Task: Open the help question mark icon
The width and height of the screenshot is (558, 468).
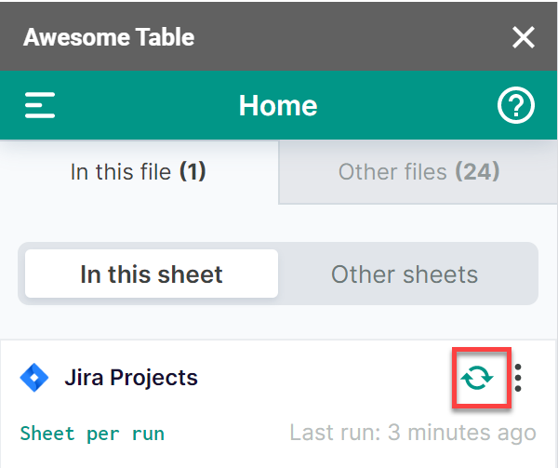Action: [x=516, y=106]
